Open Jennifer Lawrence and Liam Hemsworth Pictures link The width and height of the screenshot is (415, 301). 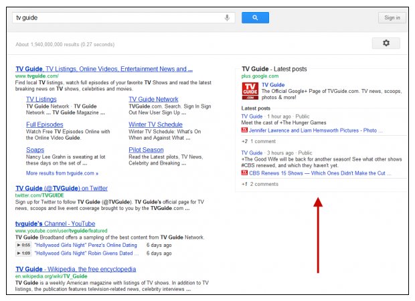pos(315,130)
